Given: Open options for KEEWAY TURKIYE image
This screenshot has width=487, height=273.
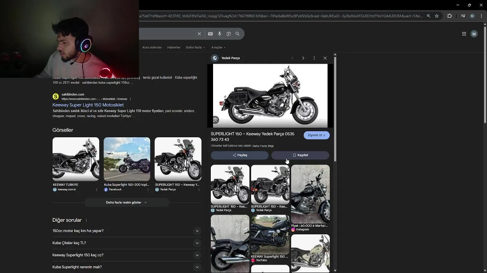Looking at the screenshot, I should pos(97,190).
